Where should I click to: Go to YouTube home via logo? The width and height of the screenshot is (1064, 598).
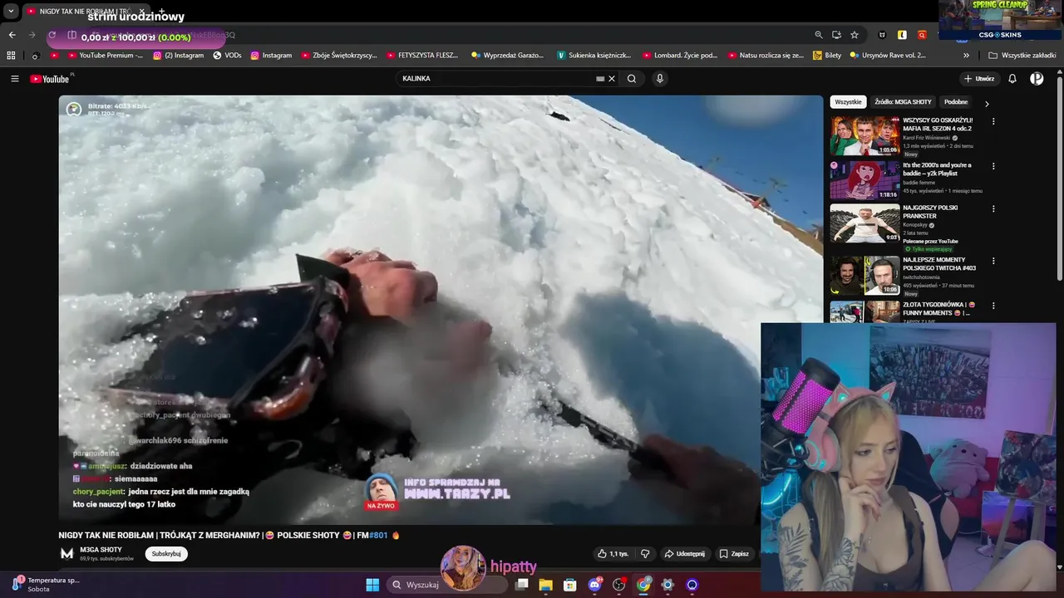51,79
